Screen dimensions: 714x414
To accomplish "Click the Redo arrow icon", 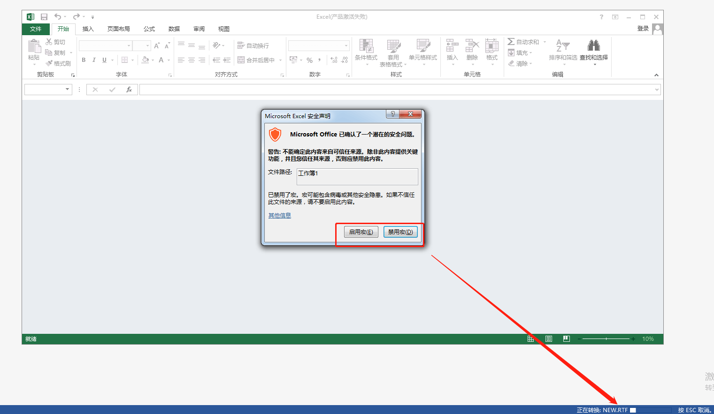I will 77,16.
